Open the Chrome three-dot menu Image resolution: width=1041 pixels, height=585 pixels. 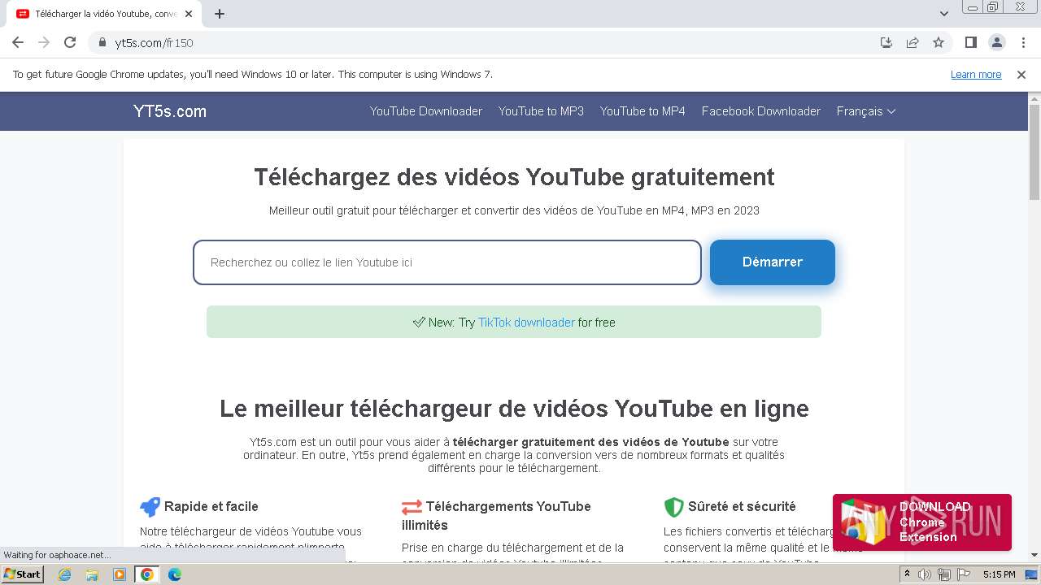click(x=1022, y=42)
